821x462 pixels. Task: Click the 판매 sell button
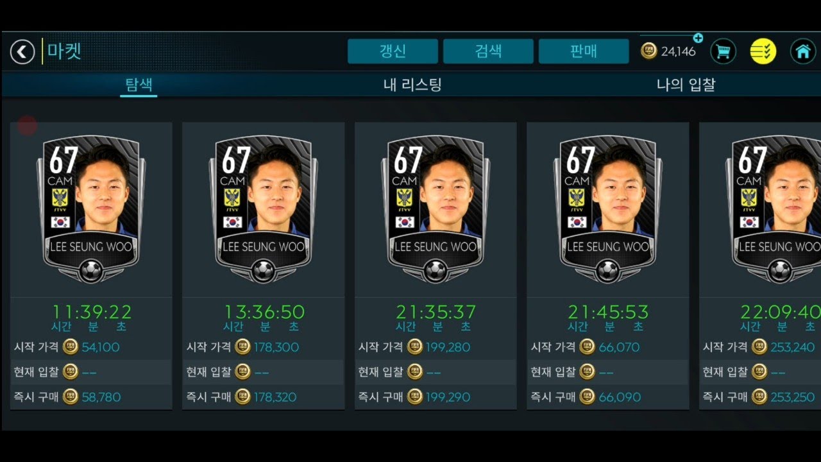point(584,51)
